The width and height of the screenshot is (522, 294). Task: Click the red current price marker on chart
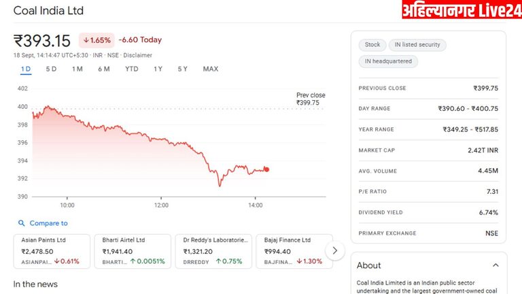[x=266, y=169]
